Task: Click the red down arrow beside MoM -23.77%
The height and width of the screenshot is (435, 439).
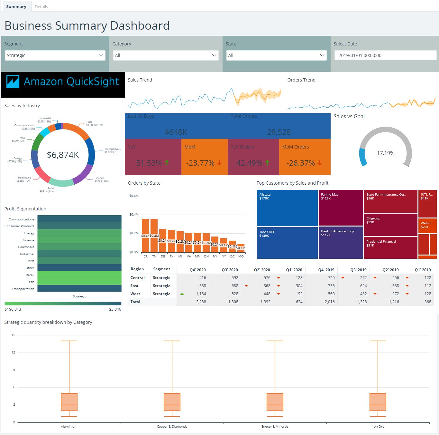Action: click(219, 163)
